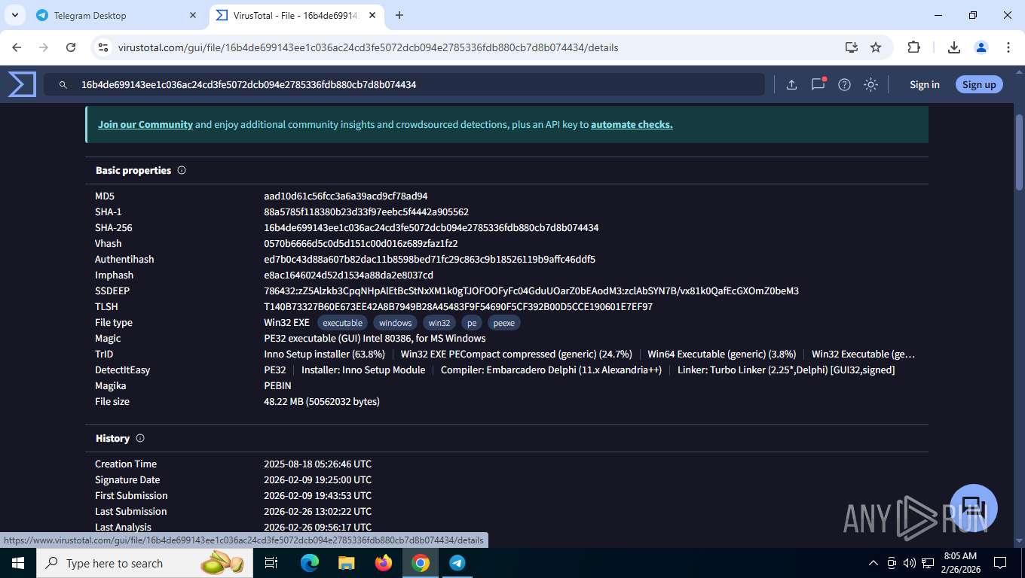This screenshot has width=1025, height=578.
Task: Click the Vhash value
Action: pyautogui.click(x=361, y=243)
